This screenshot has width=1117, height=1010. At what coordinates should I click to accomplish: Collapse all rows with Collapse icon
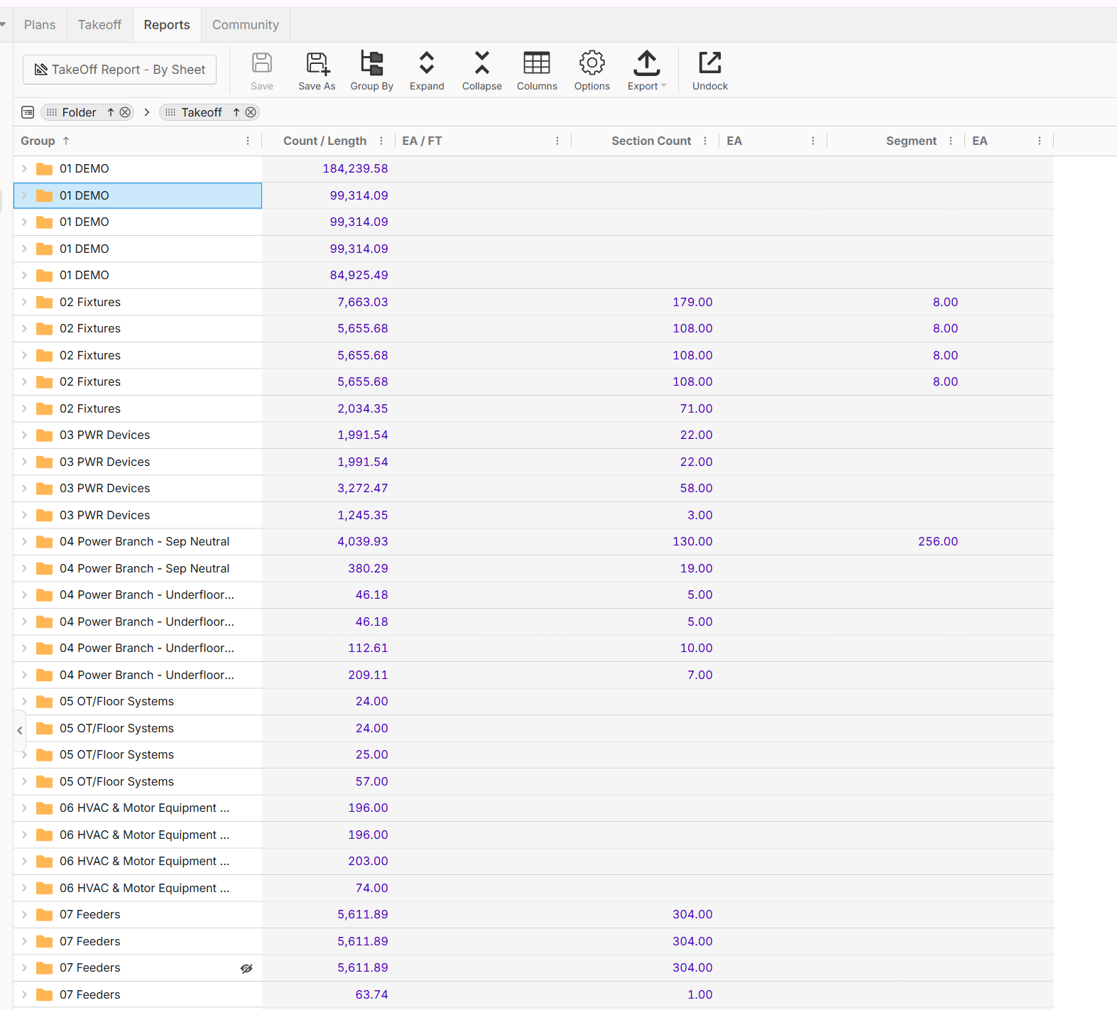click(x=481, y=70)
